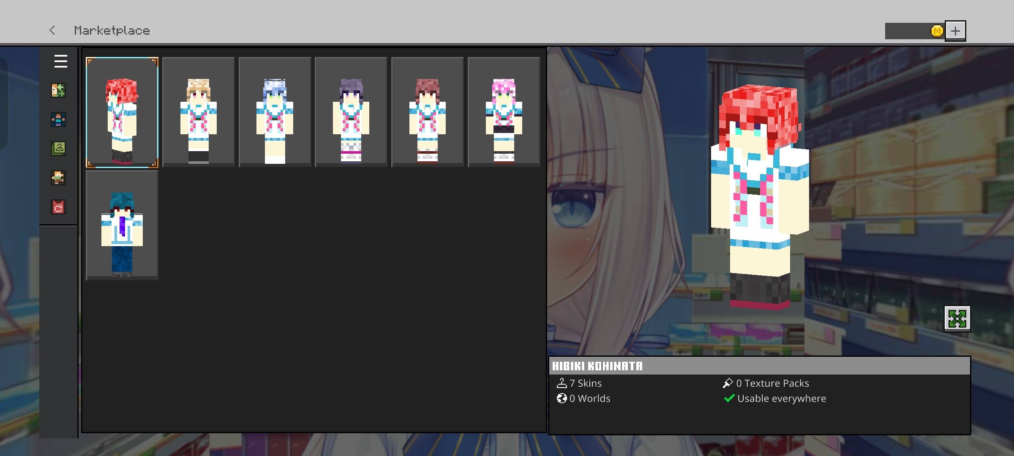Open the character swap icon with green arrows
Viewport: 1014px width, 456px height.
58,90
